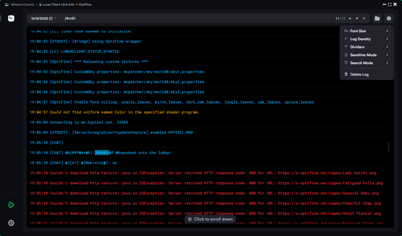Go to previous search match arrow
The height and width of the screenshot is (236, 402).
point(350,18)
